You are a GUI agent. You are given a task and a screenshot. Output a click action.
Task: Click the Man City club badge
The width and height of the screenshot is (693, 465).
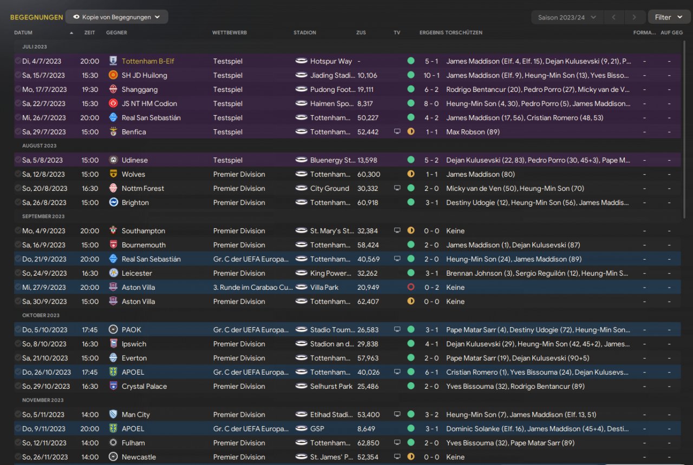click(x=113, y=414)
